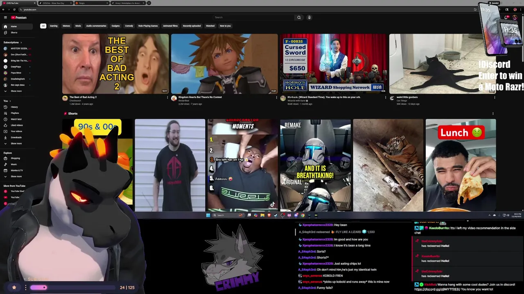The height and width of the screenshot is (294, 524).
Task: Open options menu for Kingdom Hearts video
Action: [276, 98]
